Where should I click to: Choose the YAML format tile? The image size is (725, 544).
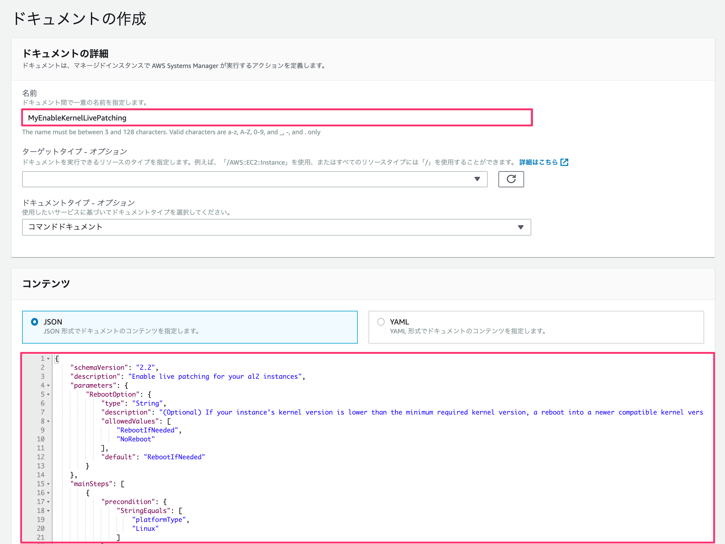click(536, 327)
